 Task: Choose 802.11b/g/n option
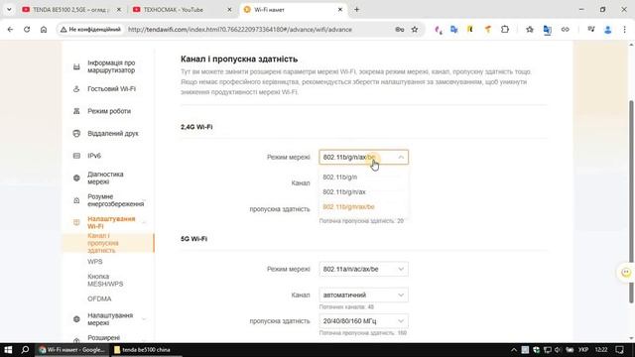tap(363, 177)
